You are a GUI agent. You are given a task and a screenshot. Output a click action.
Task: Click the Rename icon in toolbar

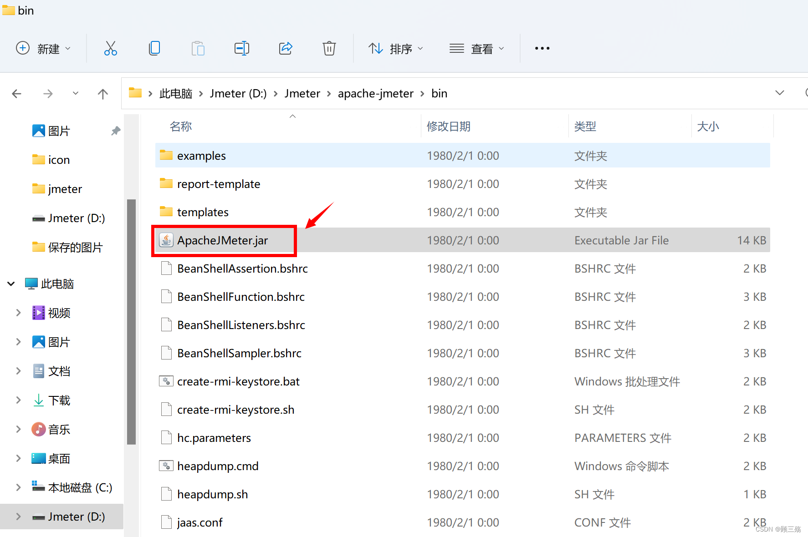241,48
